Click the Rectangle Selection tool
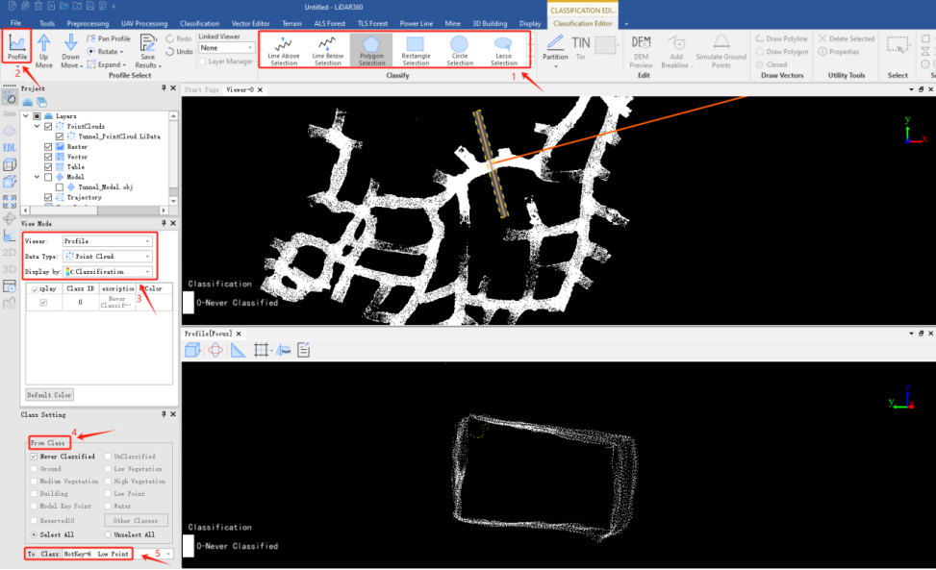The image size is (936, 570). coord(416,50)
